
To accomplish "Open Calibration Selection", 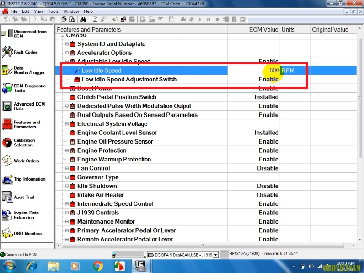I will (x=19, y=143).
